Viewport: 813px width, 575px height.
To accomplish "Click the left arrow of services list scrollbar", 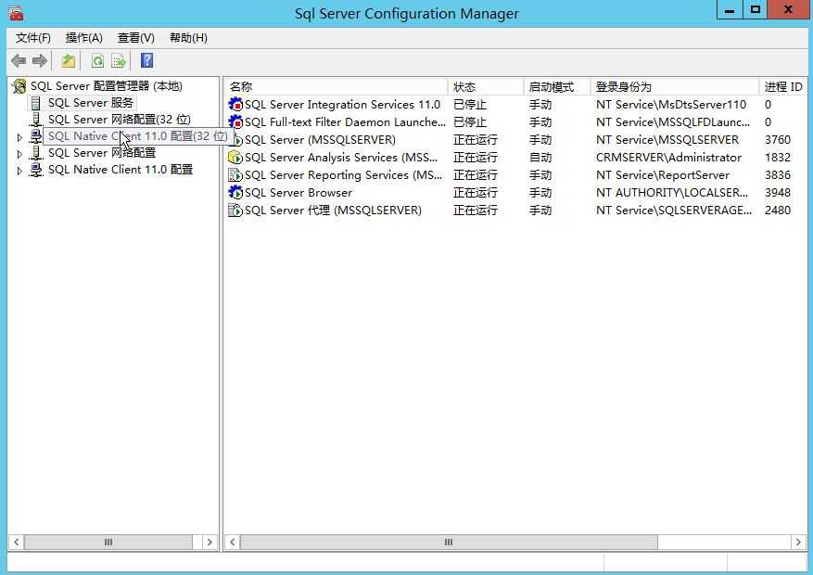I will click(233, 543).
